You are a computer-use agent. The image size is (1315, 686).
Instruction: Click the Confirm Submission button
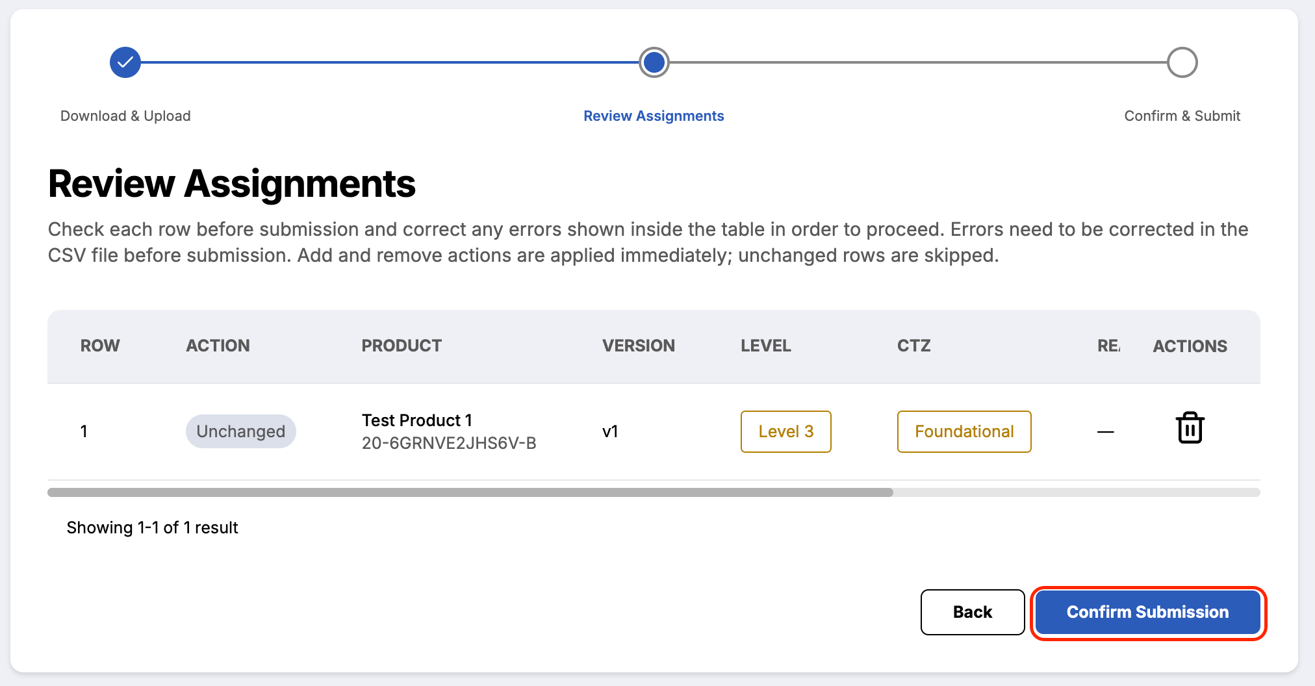coord(1147,612)
